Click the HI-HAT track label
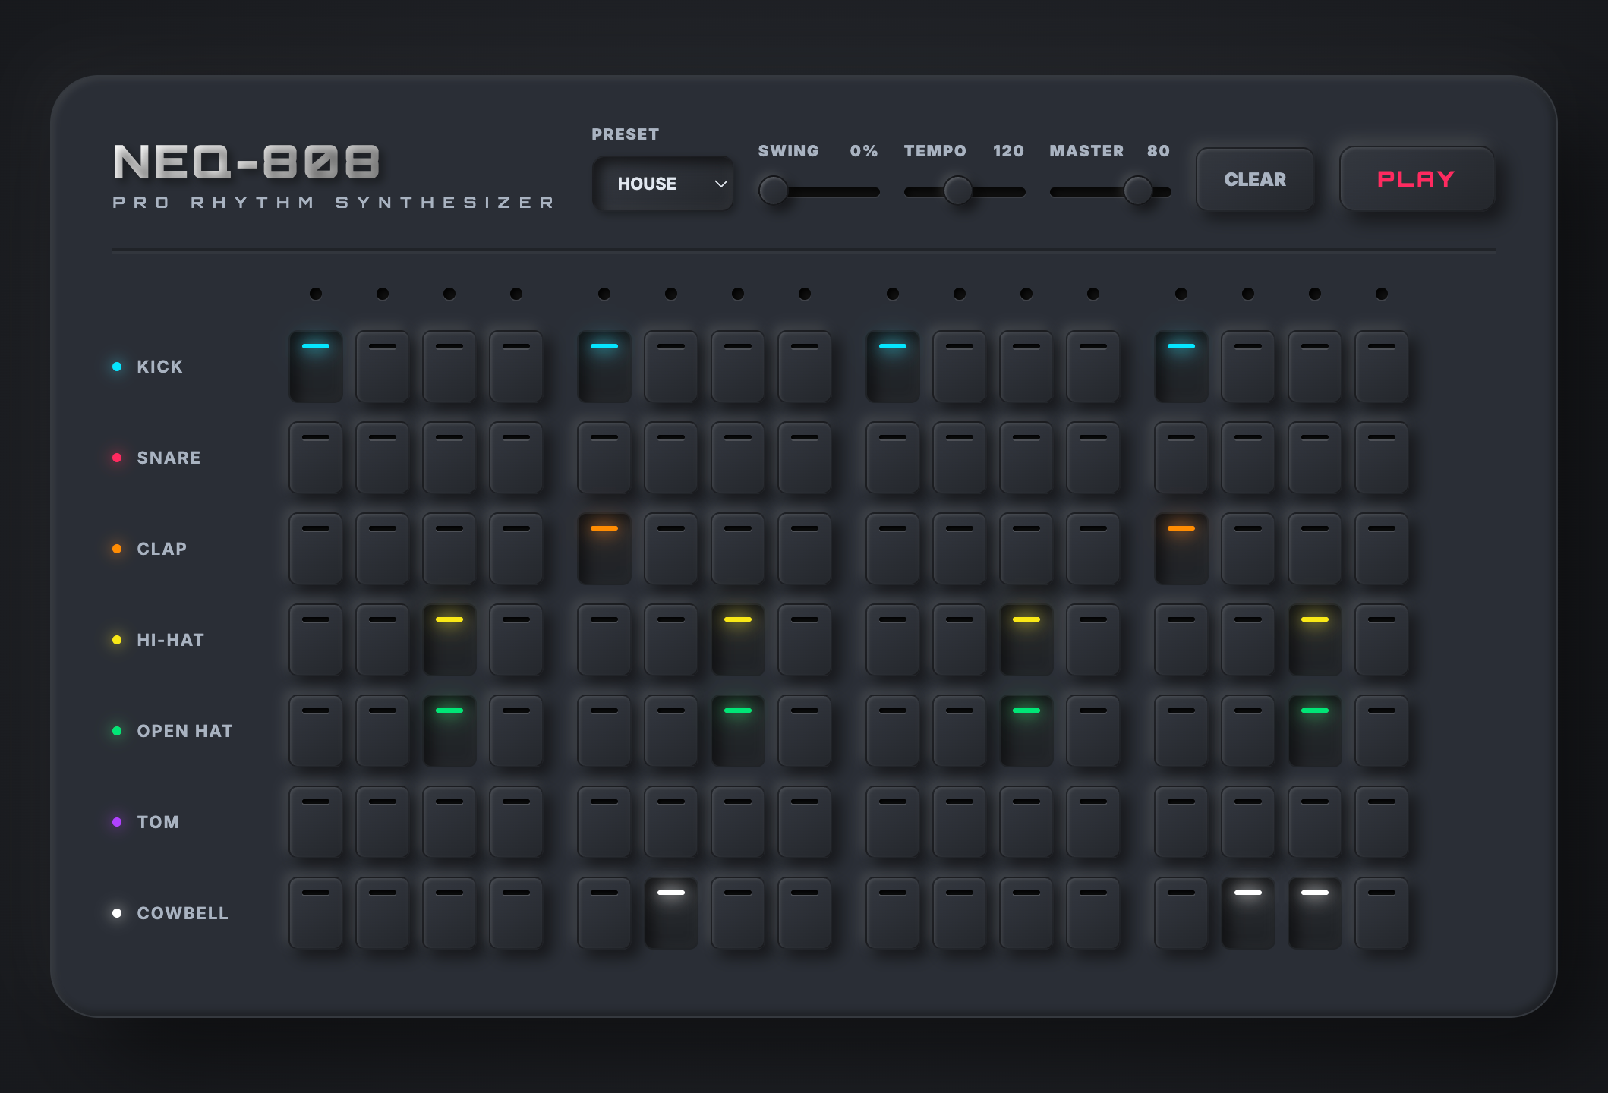The height and width of the screenshot is (1093, 1608). point(170,640)
